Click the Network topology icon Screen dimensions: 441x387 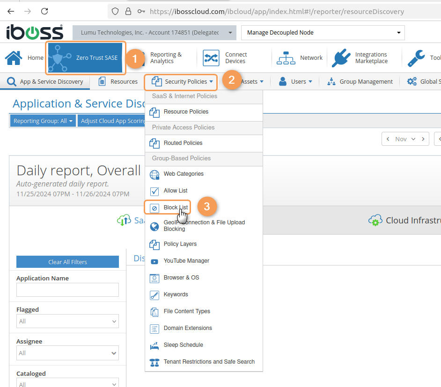[286, 58]
